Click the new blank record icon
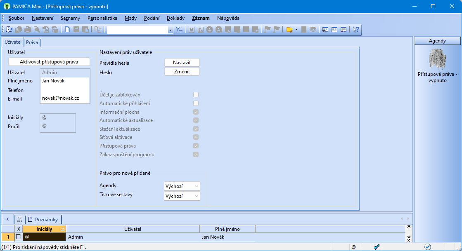 click(67, 29)
